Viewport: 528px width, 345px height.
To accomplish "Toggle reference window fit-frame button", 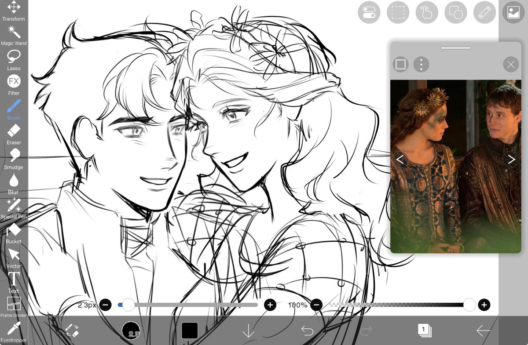I will coord(400,65).
